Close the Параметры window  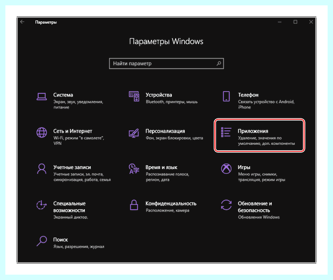311,22
